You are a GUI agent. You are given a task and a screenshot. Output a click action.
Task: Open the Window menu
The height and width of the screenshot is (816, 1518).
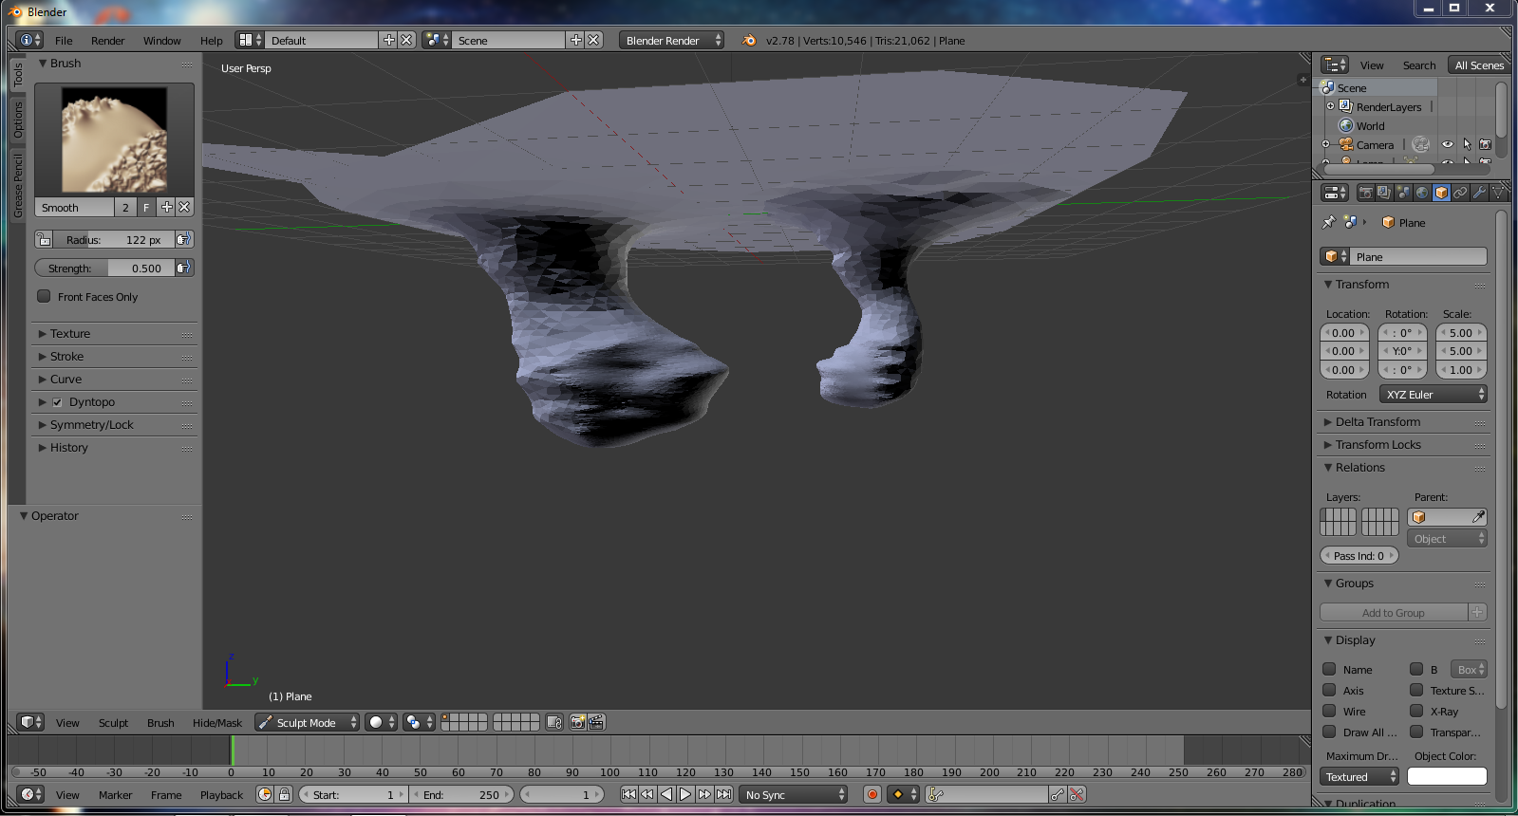click(x=161, y=41)
